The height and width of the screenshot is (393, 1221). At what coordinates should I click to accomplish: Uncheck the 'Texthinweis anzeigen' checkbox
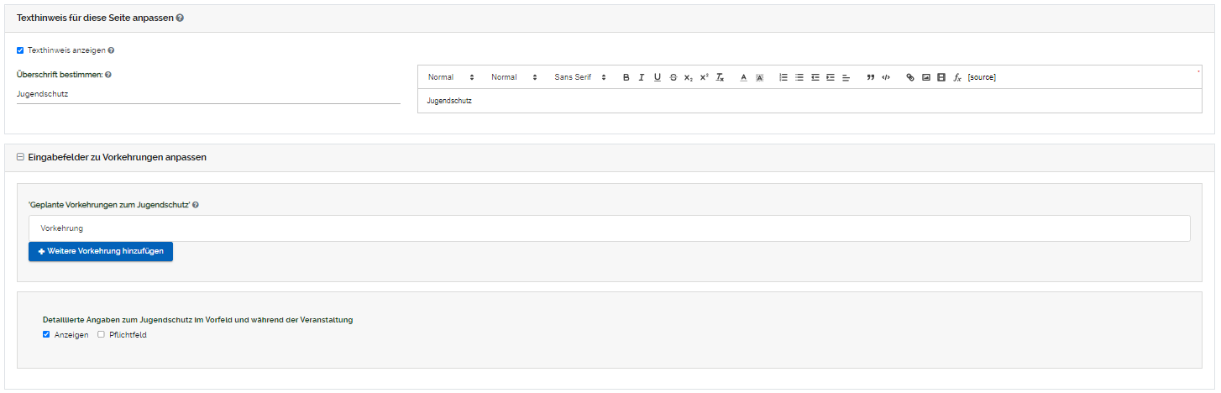20,50
